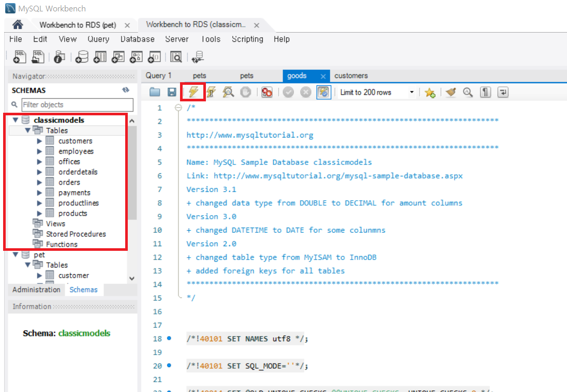Select Functions under classicmodels
The width and height of the screenshot is (567, 392).
coord(62,245)
